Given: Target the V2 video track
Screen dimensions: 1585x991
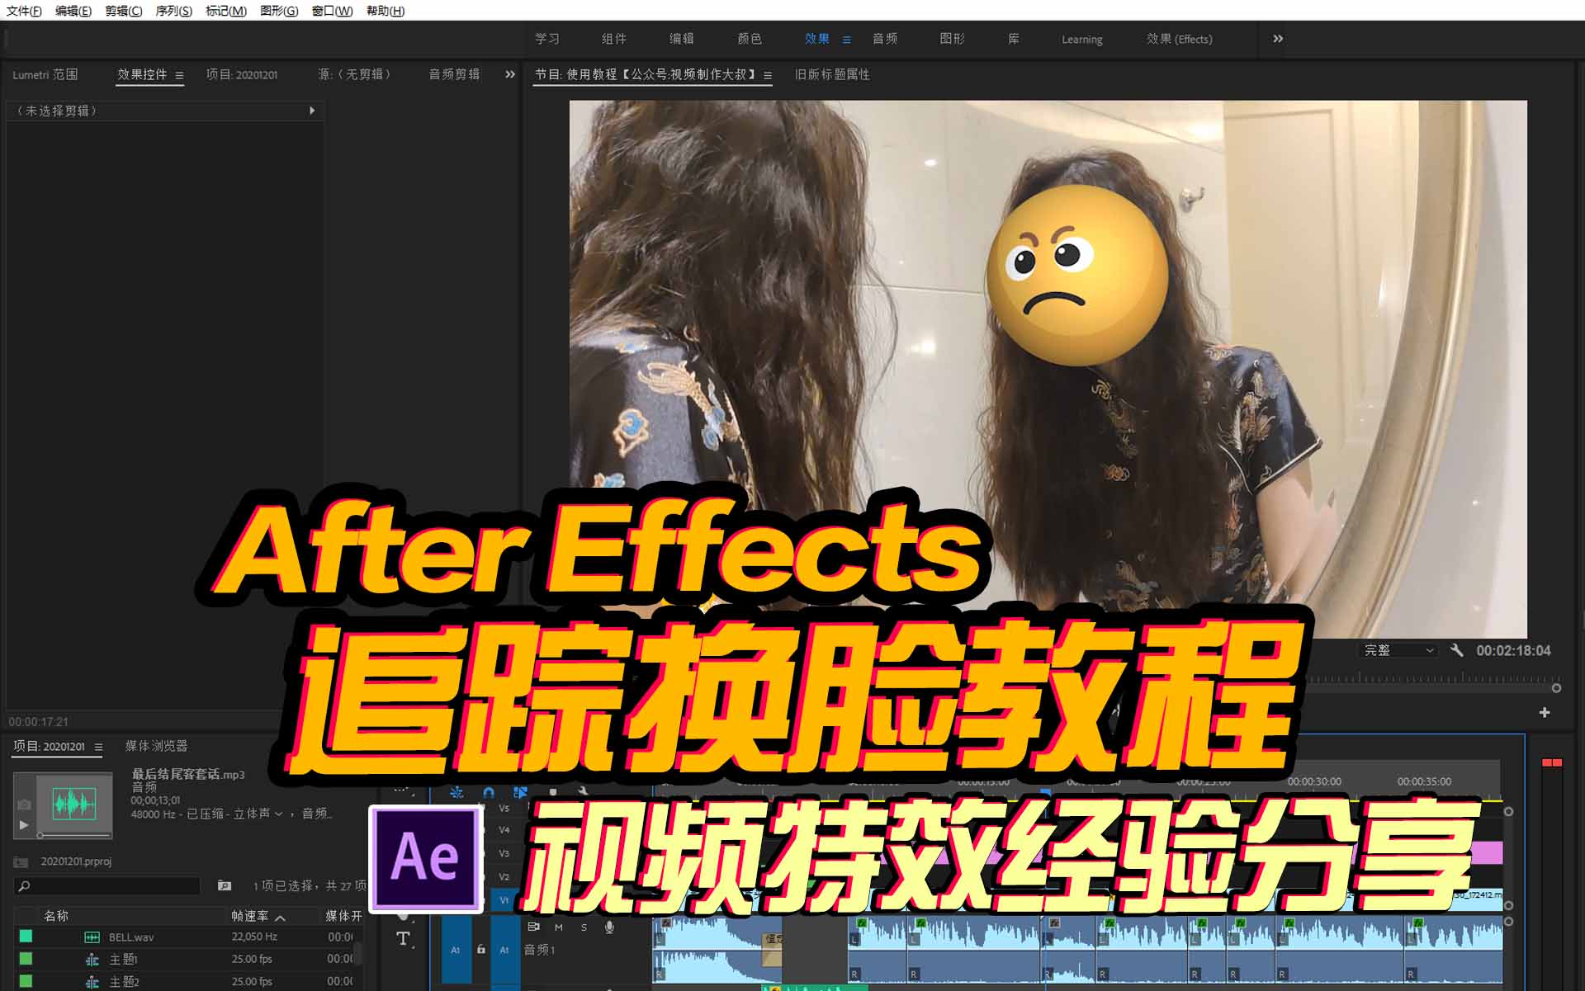Looking at the screenshot, I should click(504, 876).
